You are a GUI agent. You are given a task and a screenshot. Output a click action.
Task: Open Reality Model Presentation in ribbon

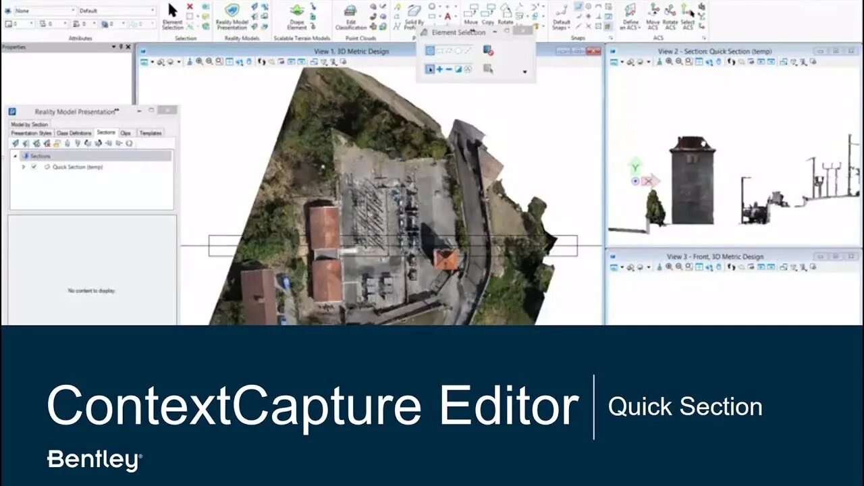point(232,16)
